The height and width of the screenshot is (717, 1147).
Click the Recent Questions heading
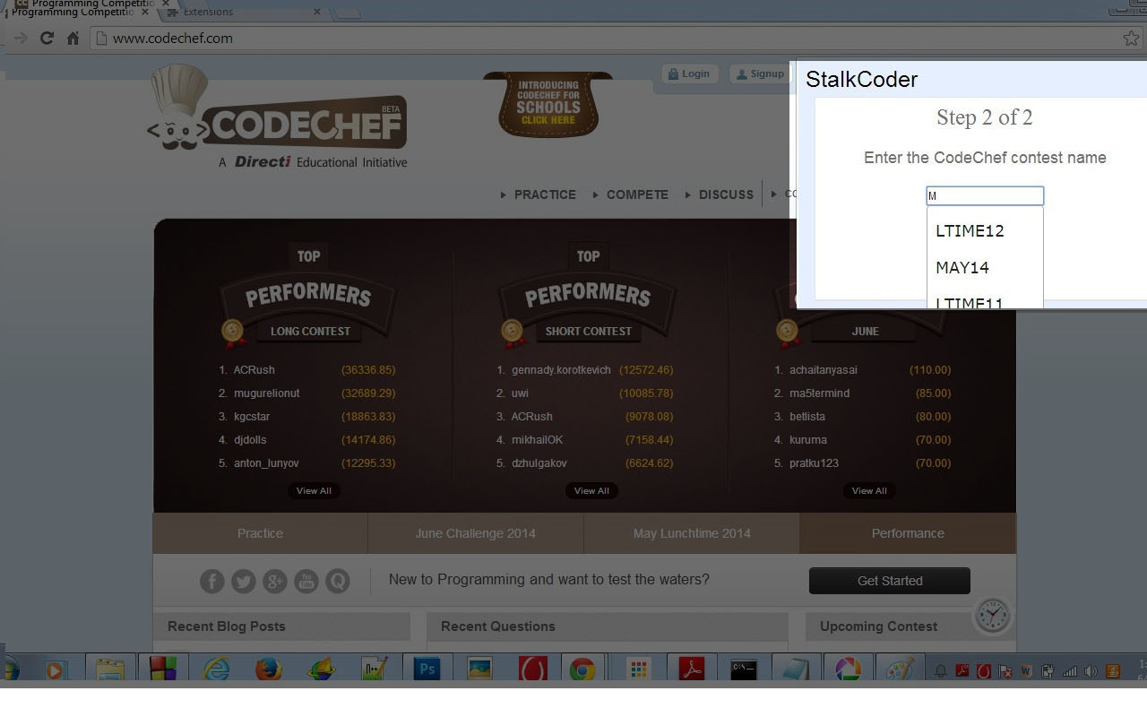(x=498, y=626)
